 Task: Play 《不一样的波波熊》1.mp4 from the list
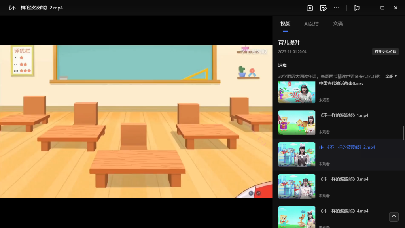[x=344, y=115]
